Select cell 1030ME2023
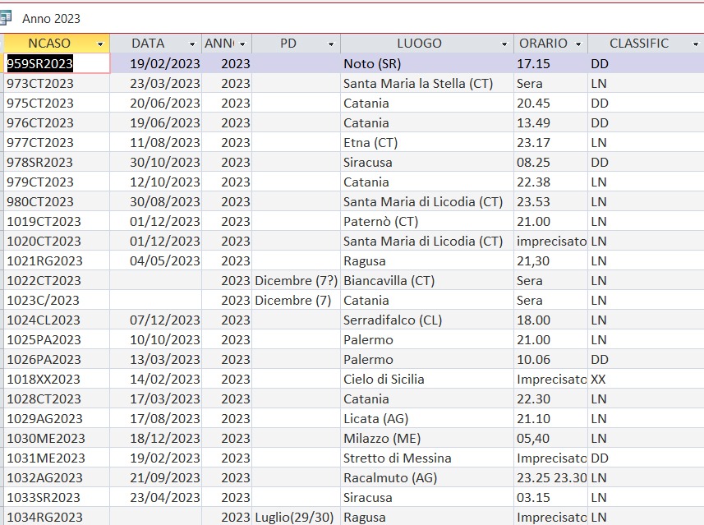Screen dimensions: 704x525 [x=57, y=439]
